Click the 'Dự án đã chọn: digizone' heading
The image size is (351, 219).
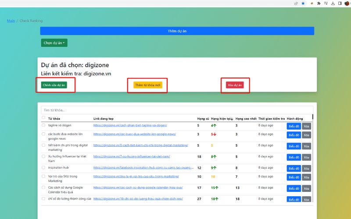point(75,65)
